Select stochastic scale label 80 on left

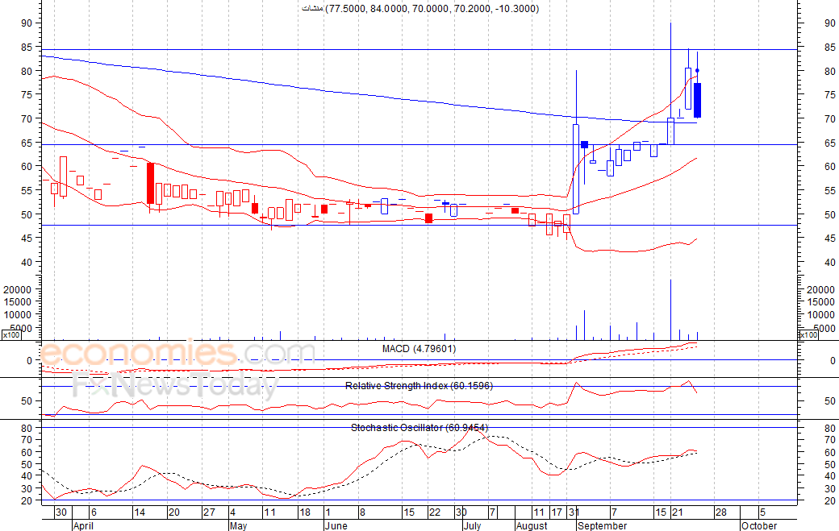tap(27, 428)
